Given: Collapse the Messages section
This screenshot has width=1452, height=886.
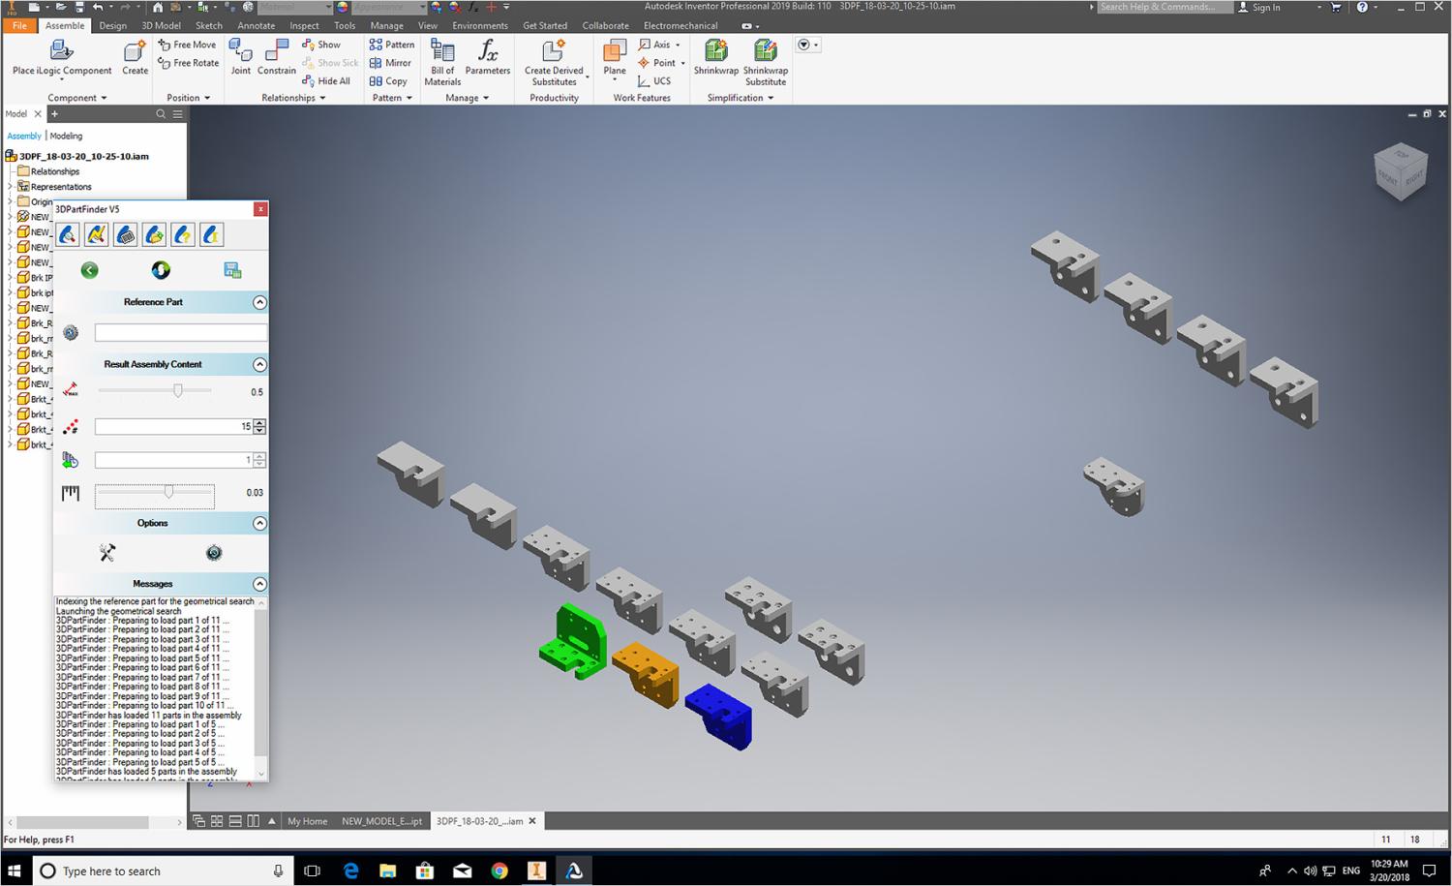Looking at the screenshot, I should coord(259,584).
